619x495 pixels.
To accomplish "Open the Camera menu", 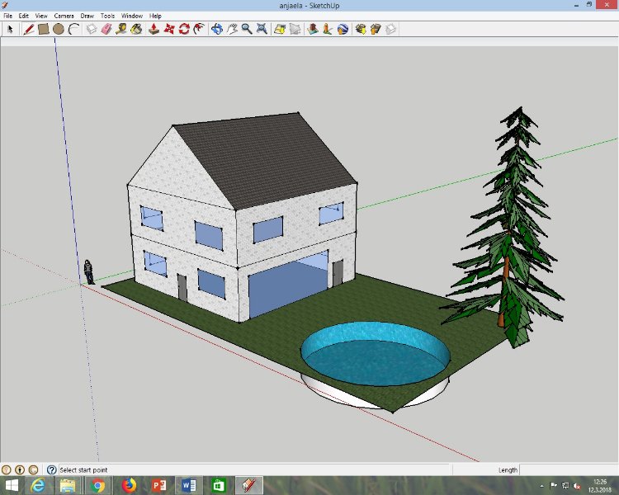I will click(x=64, y=16).
